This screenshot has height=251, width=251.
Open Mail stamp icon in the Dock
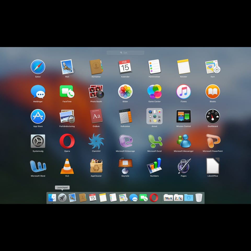click(x=72, y=198)
